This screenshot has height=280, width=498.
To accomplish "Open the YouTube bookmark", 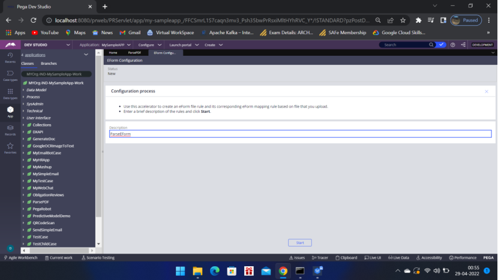I will (45, 33).
